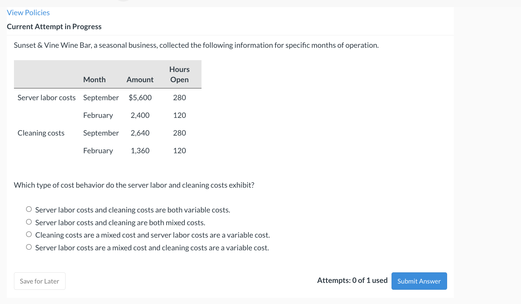Viewport: 521px width, 304px height.
Task: Choose 'Cleaning costs are a mixed cost' option
Action: point(29,234)
